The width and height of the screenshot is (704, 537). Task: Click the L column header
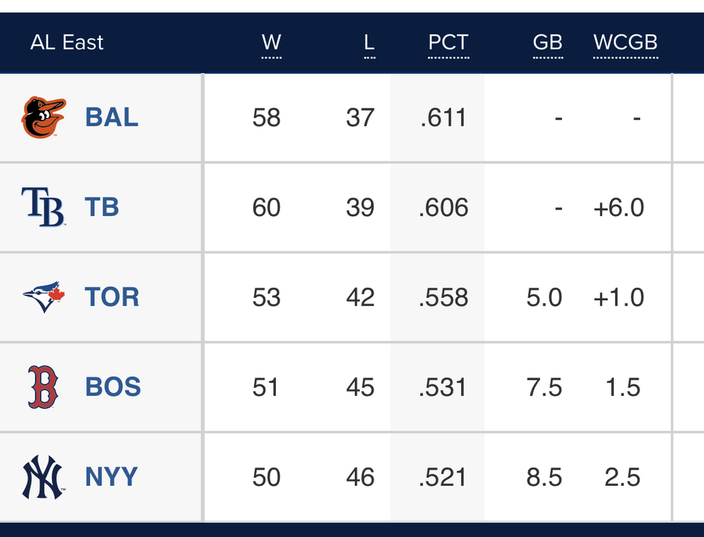click(369, 43)
